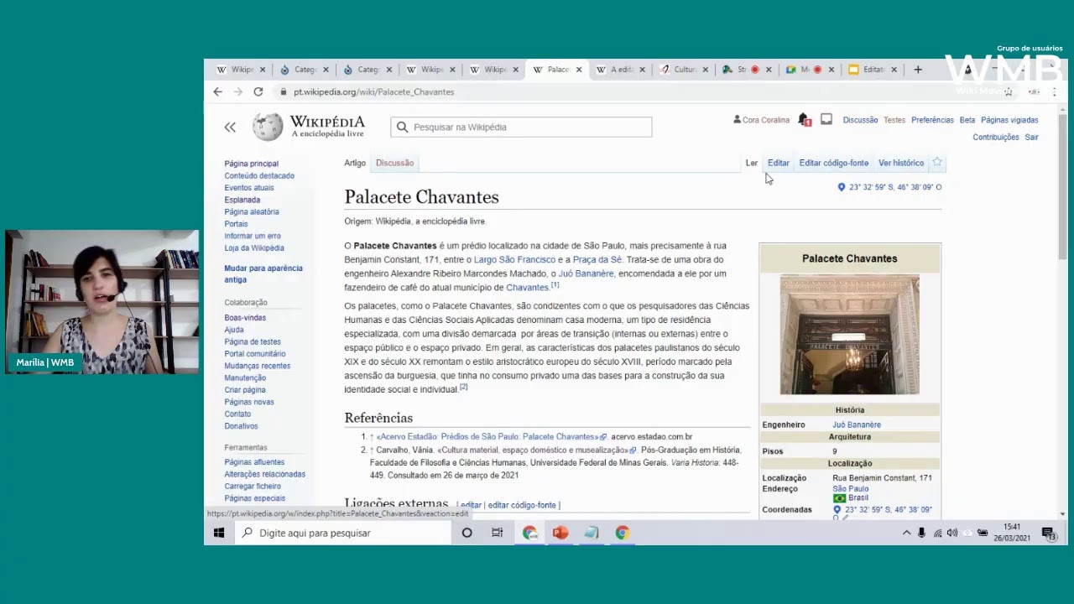
Task: Open a new browser tab with plus
Action: pyautogui.click(x=918, y=70)
